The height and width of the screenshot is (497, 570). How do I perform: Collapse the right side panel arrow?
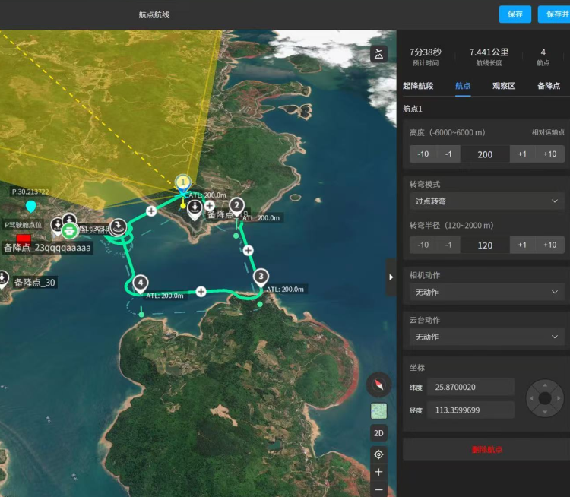391,277
